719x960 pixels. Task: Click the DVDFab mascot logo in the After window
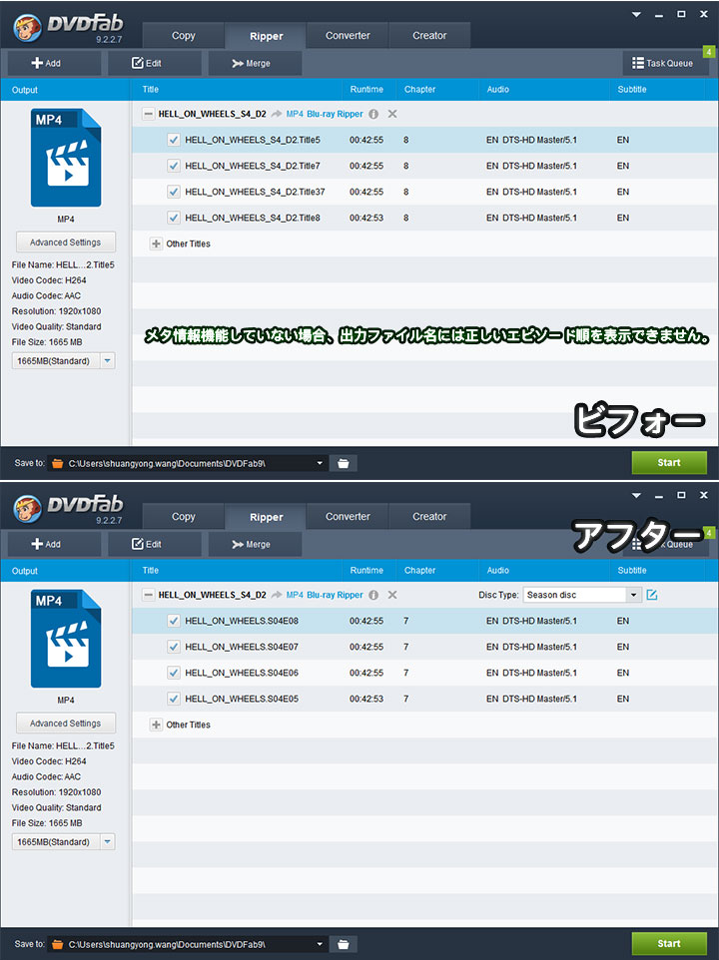[27, 509]
